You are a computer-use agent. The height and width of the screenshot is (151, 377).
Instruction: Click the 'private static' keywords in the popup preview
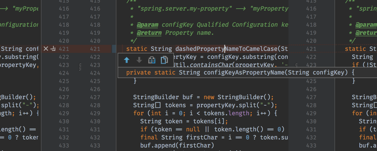pyautogui.click(x=151, y=73)
